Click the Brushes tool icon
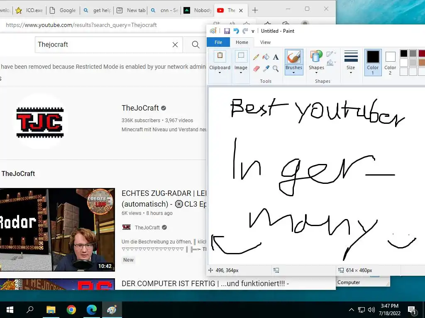This screenshot has height=318, width=425. tap(294, 57)
